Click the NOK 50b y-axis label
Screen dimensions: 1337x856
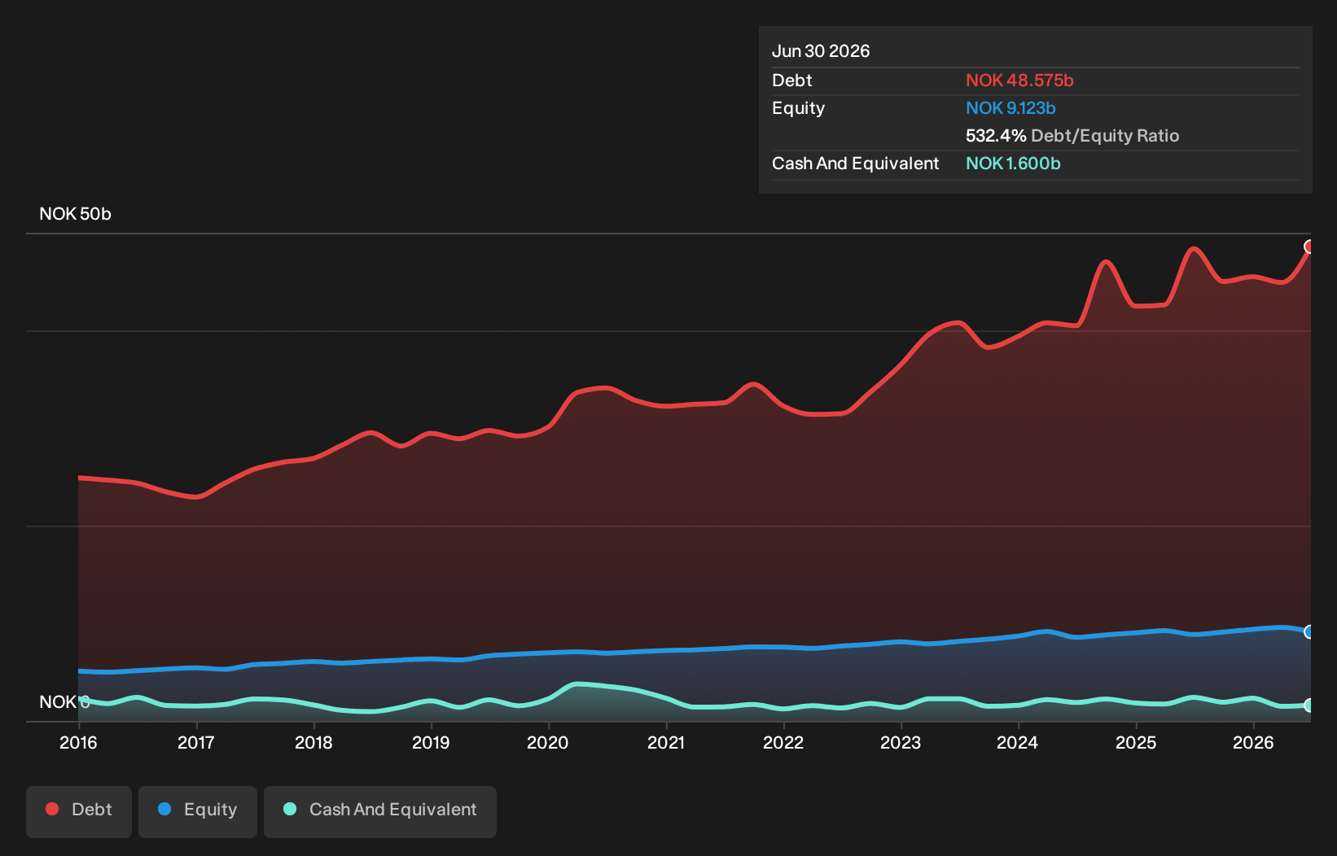pos(75,214)
